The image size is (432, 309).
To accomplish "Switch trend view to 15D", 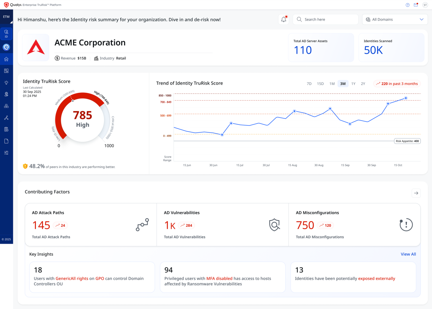I will click(320, 83).
